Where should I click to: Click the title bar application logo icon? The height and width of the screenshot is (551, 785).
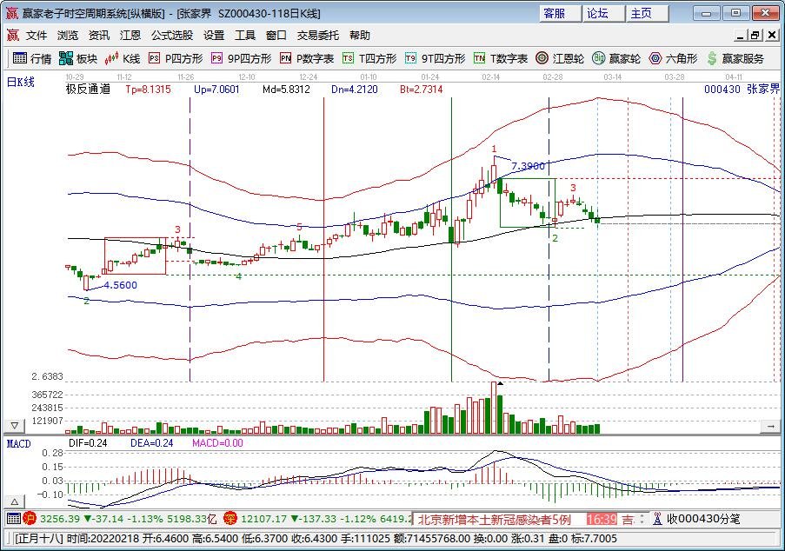pos(12,13)
